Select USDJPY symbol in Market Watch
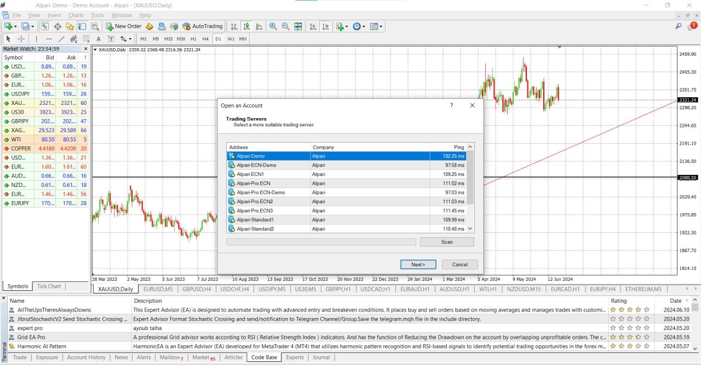This screenshot has height=365, width=701. click(45, 94)
